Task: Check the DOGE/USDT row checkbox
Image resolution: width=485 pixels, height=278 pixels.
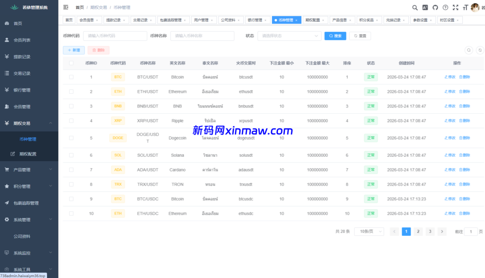Action: coord(71,138)
